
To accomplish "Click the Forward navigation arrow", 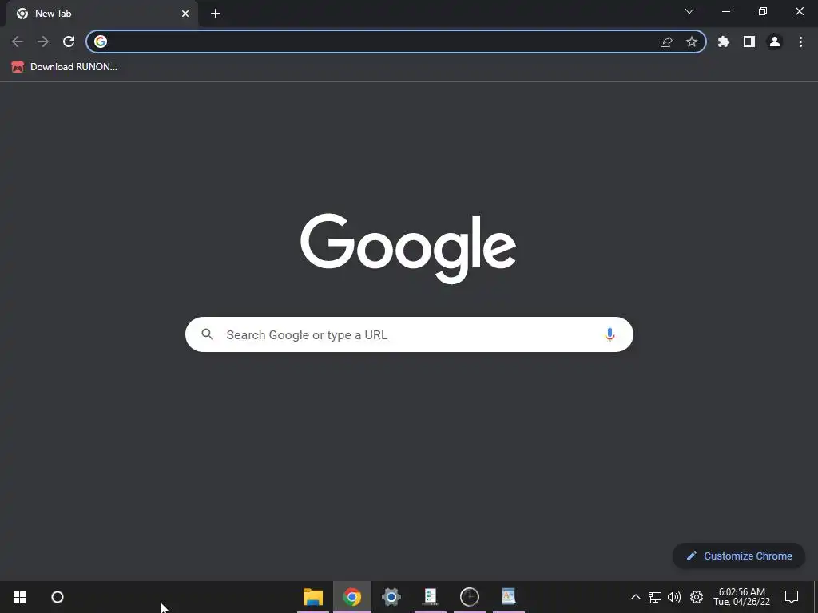I will (x=43, y=42).
